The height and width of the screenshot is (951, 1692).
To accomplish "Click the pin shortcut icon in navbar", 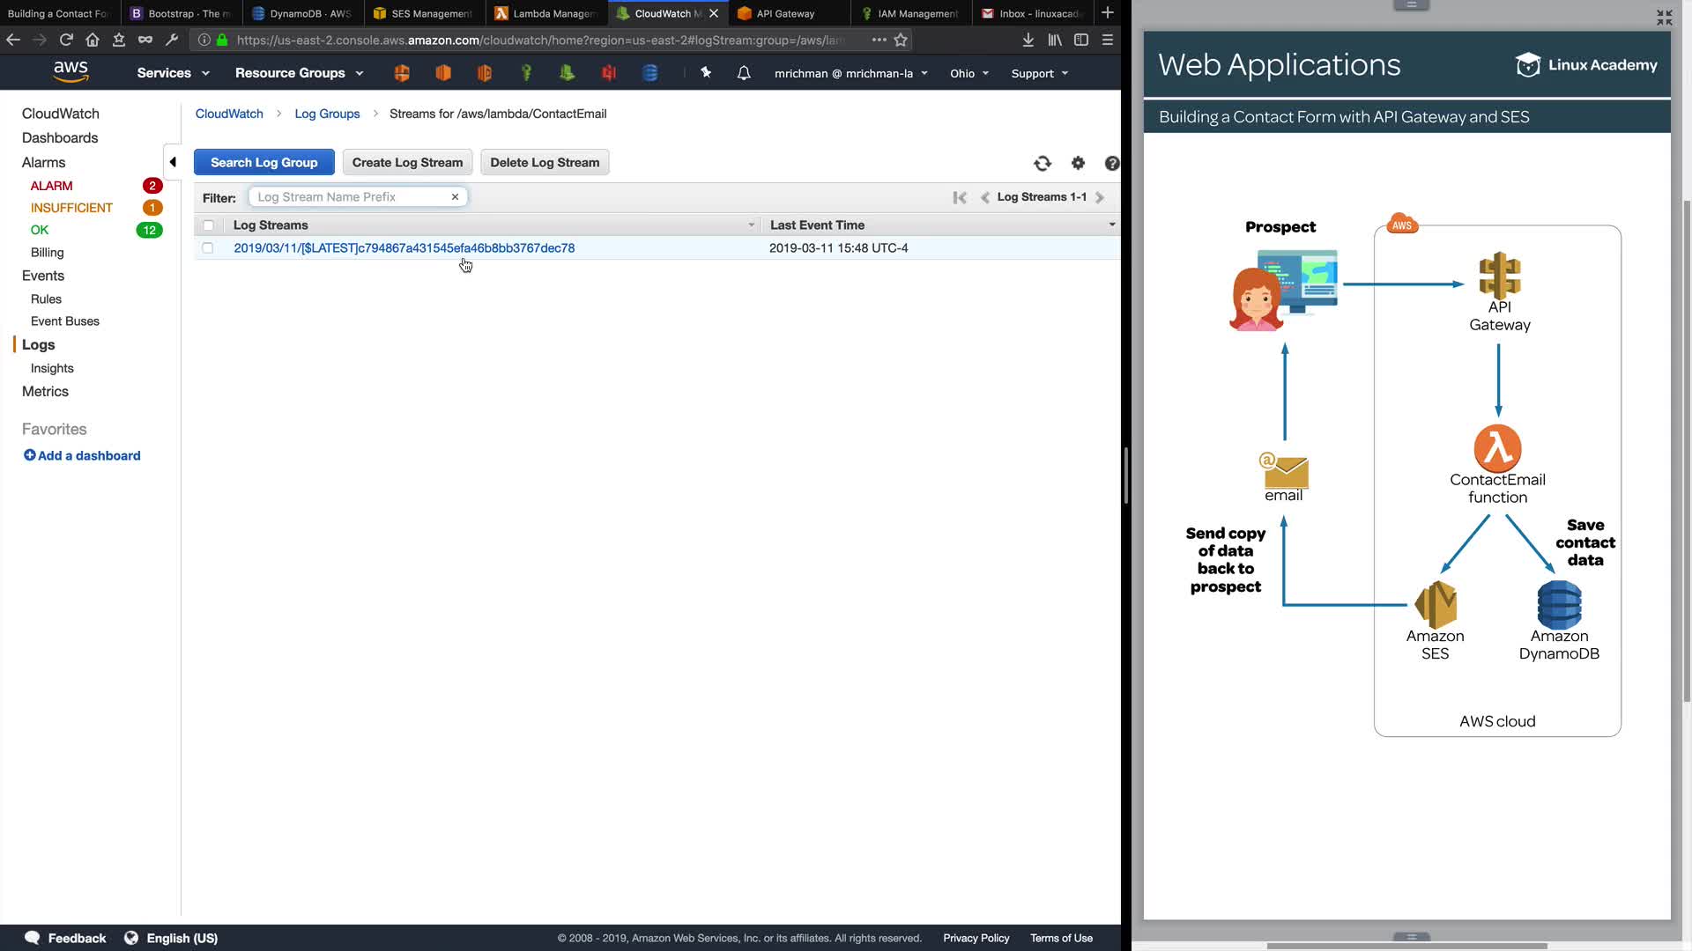I will (706, 73).
